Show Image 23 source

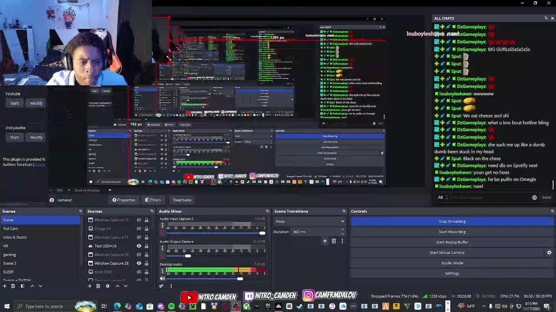139,229
